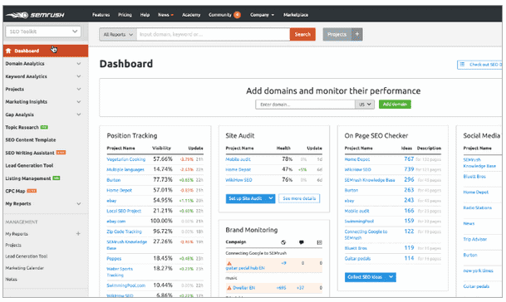The height and width of the screenshot is (302, 506).
Task: Open Zip Code Tracking project link
Action: (x=125, y=231)
